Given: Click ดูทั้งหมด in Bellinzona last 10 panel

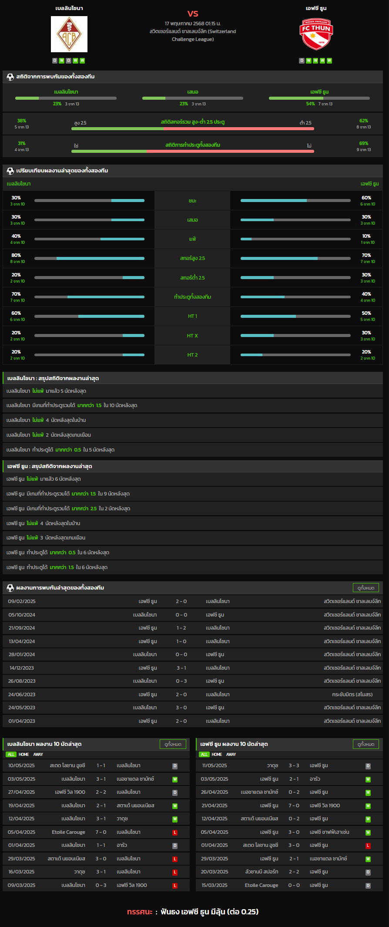Looking at the screenshot, I should (x=173, y=744).
